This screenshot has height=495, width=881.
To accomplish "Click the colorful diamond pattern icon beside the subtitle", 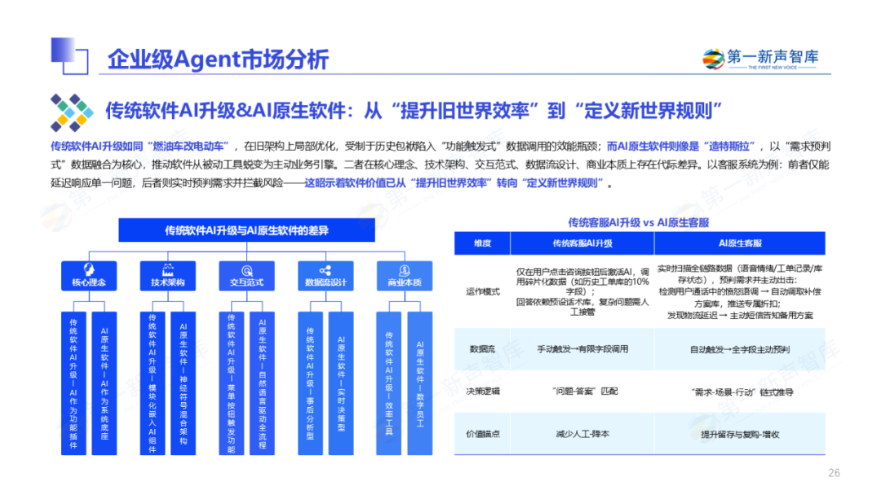I will 72,112.
